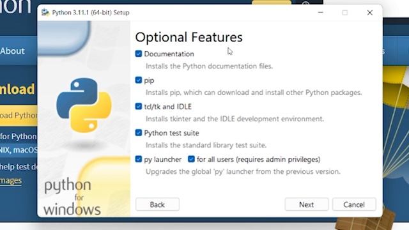Uncheck the Python test suite option

[139, 133]
